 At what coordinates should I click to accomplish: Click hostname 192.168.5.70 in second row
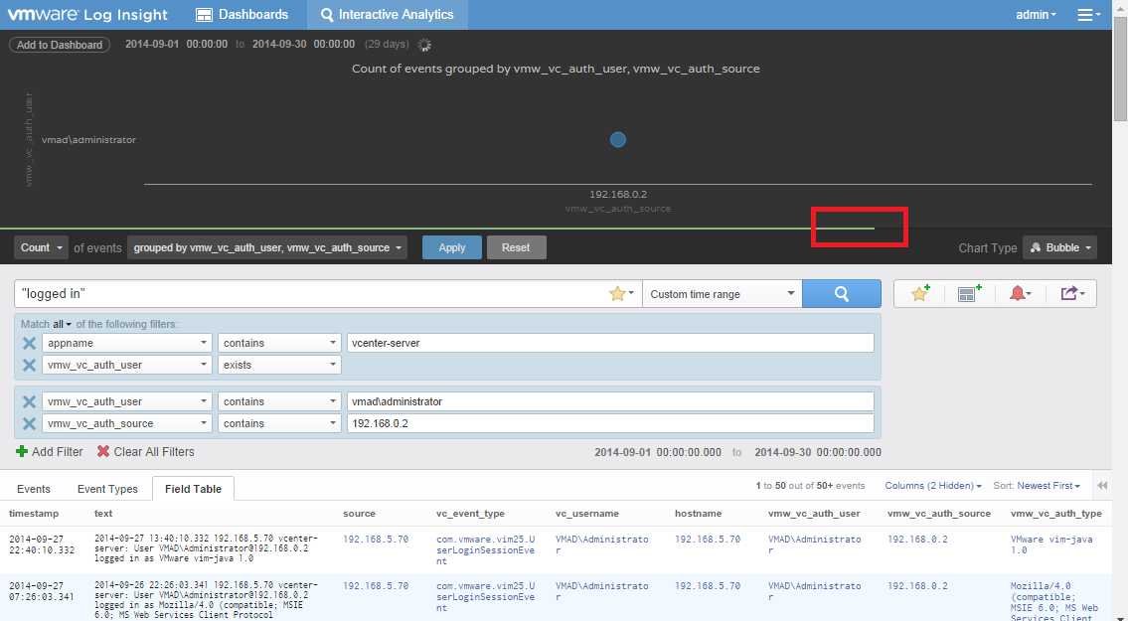pos(708,586)
